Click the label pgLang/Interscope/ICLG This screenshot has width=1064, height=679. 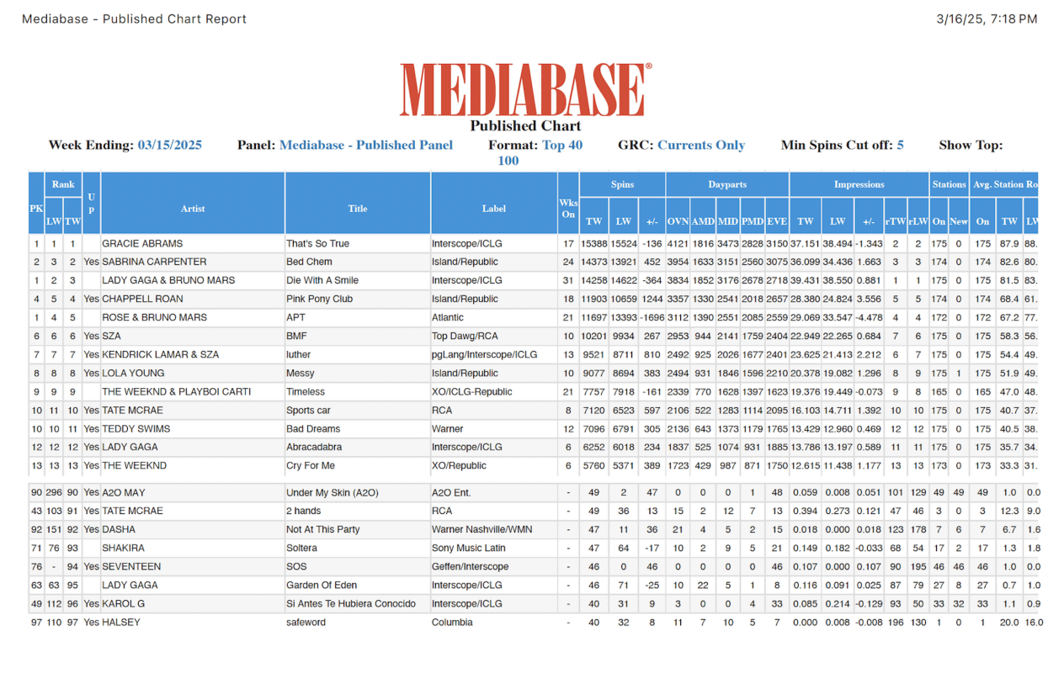[x=485, y=355]
